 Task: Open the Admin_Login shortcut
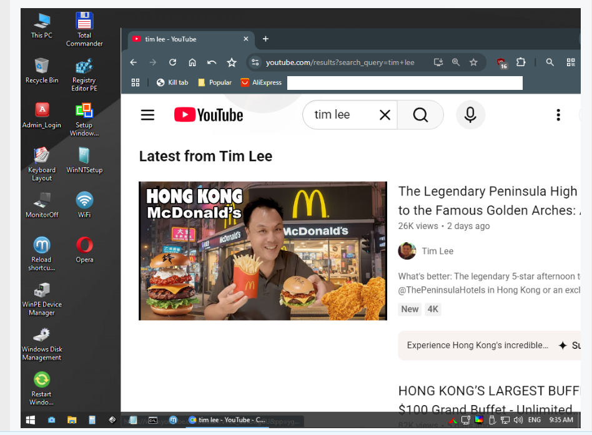tap(42, 115)
